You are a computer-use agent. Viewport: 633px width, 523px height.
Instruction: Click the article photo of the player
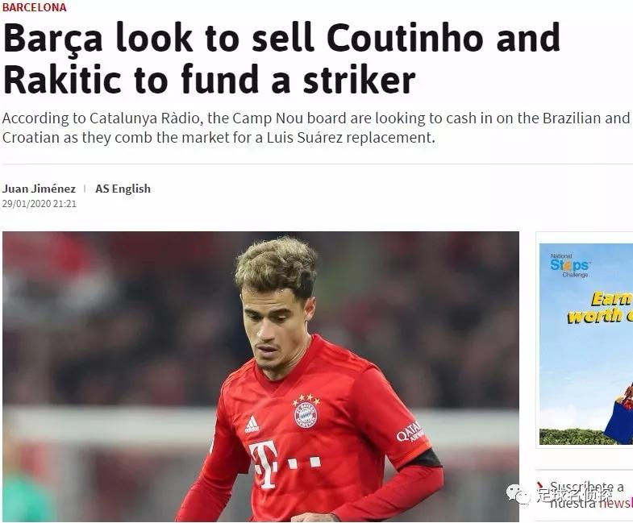coord(260,376)
